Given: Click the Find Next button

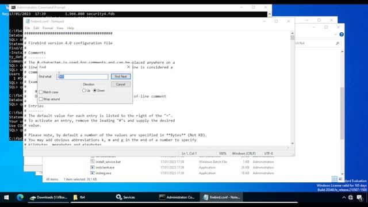Looking at the screenshot, I should point(121,76).
